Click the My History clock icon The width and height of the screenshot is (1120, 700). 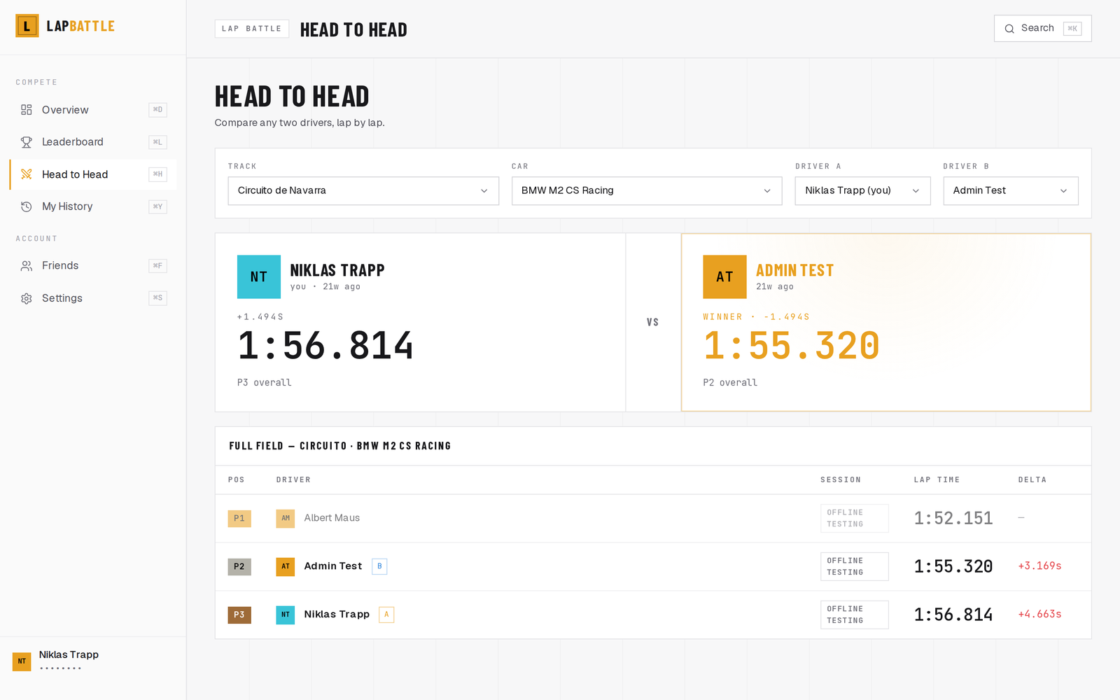[x=27, y=206]
